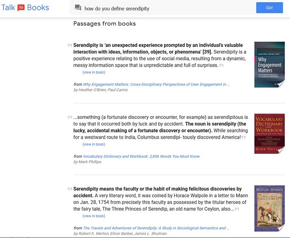The image size is (290, 238).
Task: View first passage in book
Action: coord(94,73)
